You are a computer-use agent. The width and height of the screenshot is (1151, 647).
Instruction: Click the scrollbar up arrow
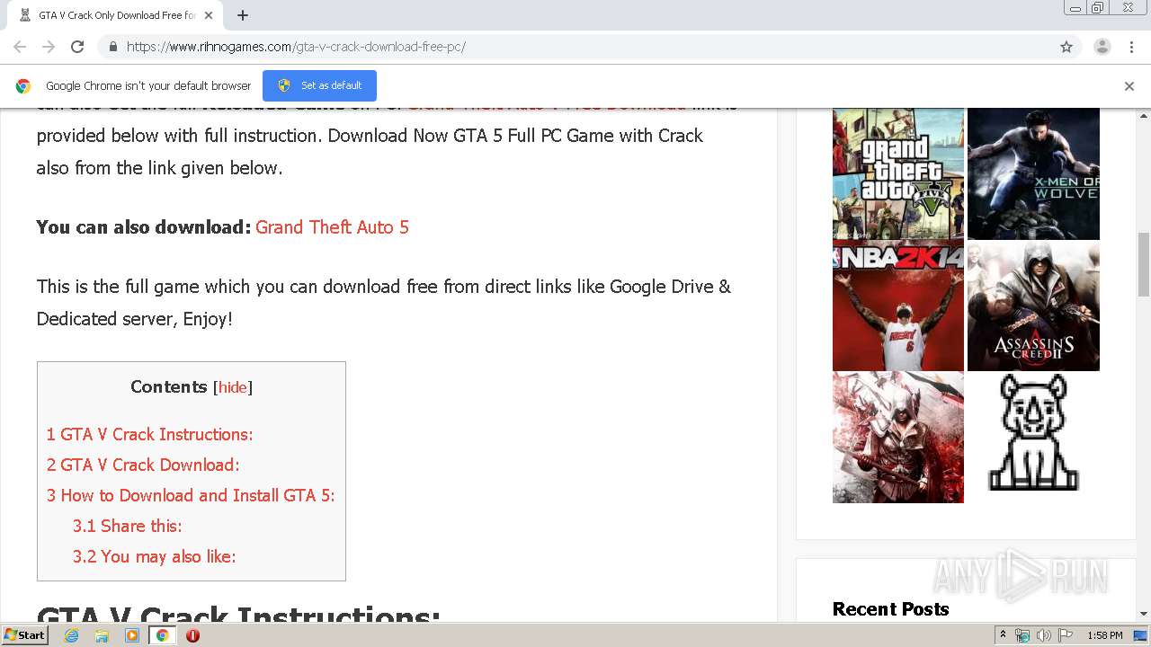1144,115
